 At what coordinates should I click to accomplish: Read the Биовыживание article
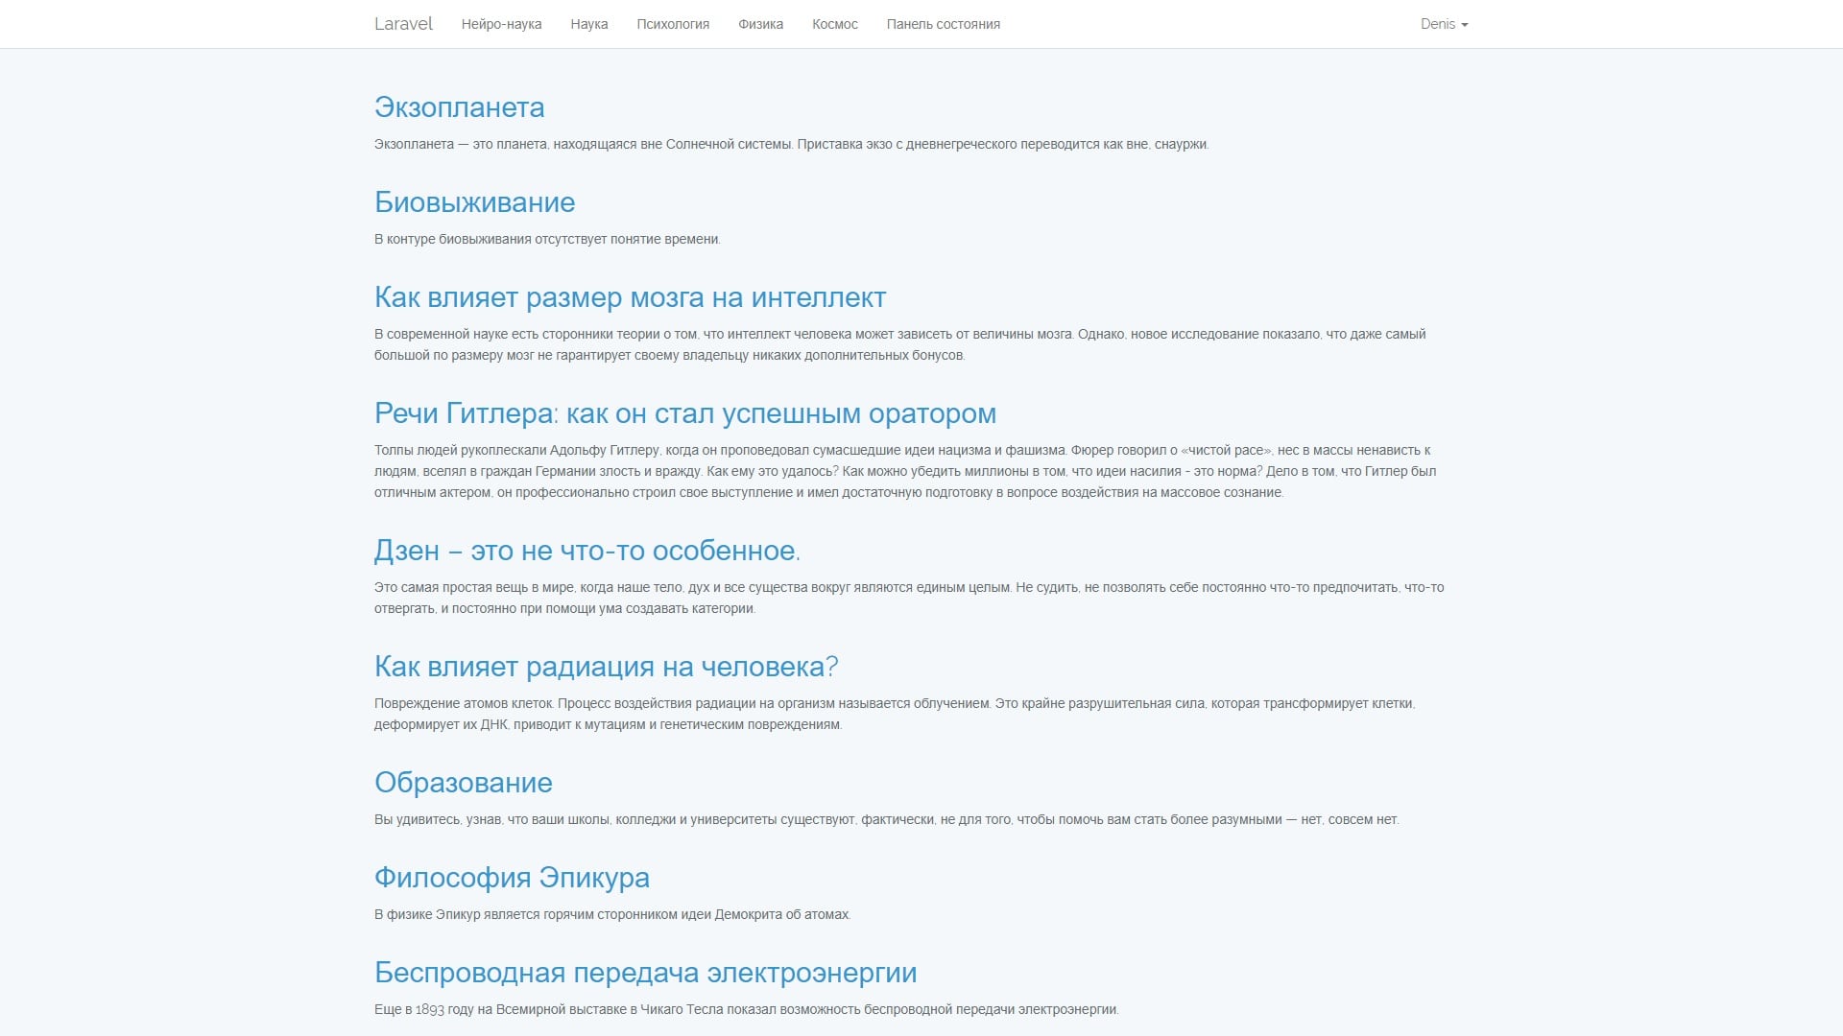474,202
